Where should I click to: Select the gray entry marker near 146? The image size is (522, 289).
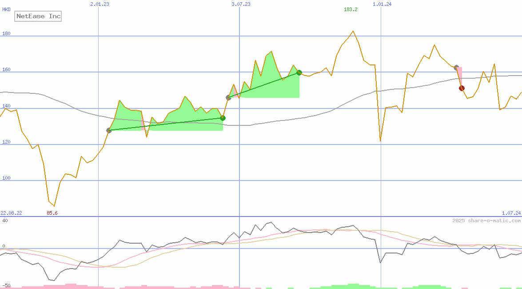228,98
